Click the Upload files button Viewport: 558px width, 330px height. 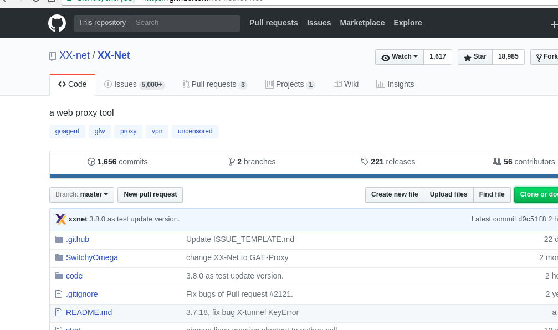point(448,194)
